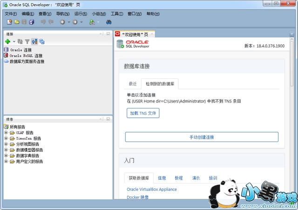Click the SQL Worksheet connection icon
The width and height of the screenshot is (298, 210).
click(x=92, y=22)
